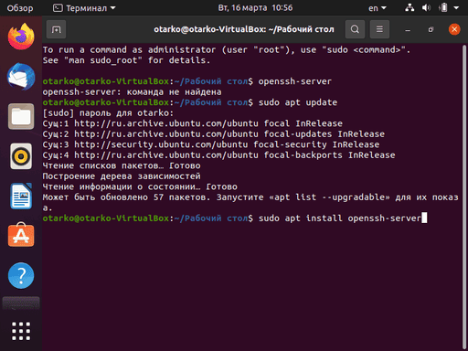Viewport: 468px width, 351px height.
Task: Click the focal-updates InRelease line
Action: point(214,134)
